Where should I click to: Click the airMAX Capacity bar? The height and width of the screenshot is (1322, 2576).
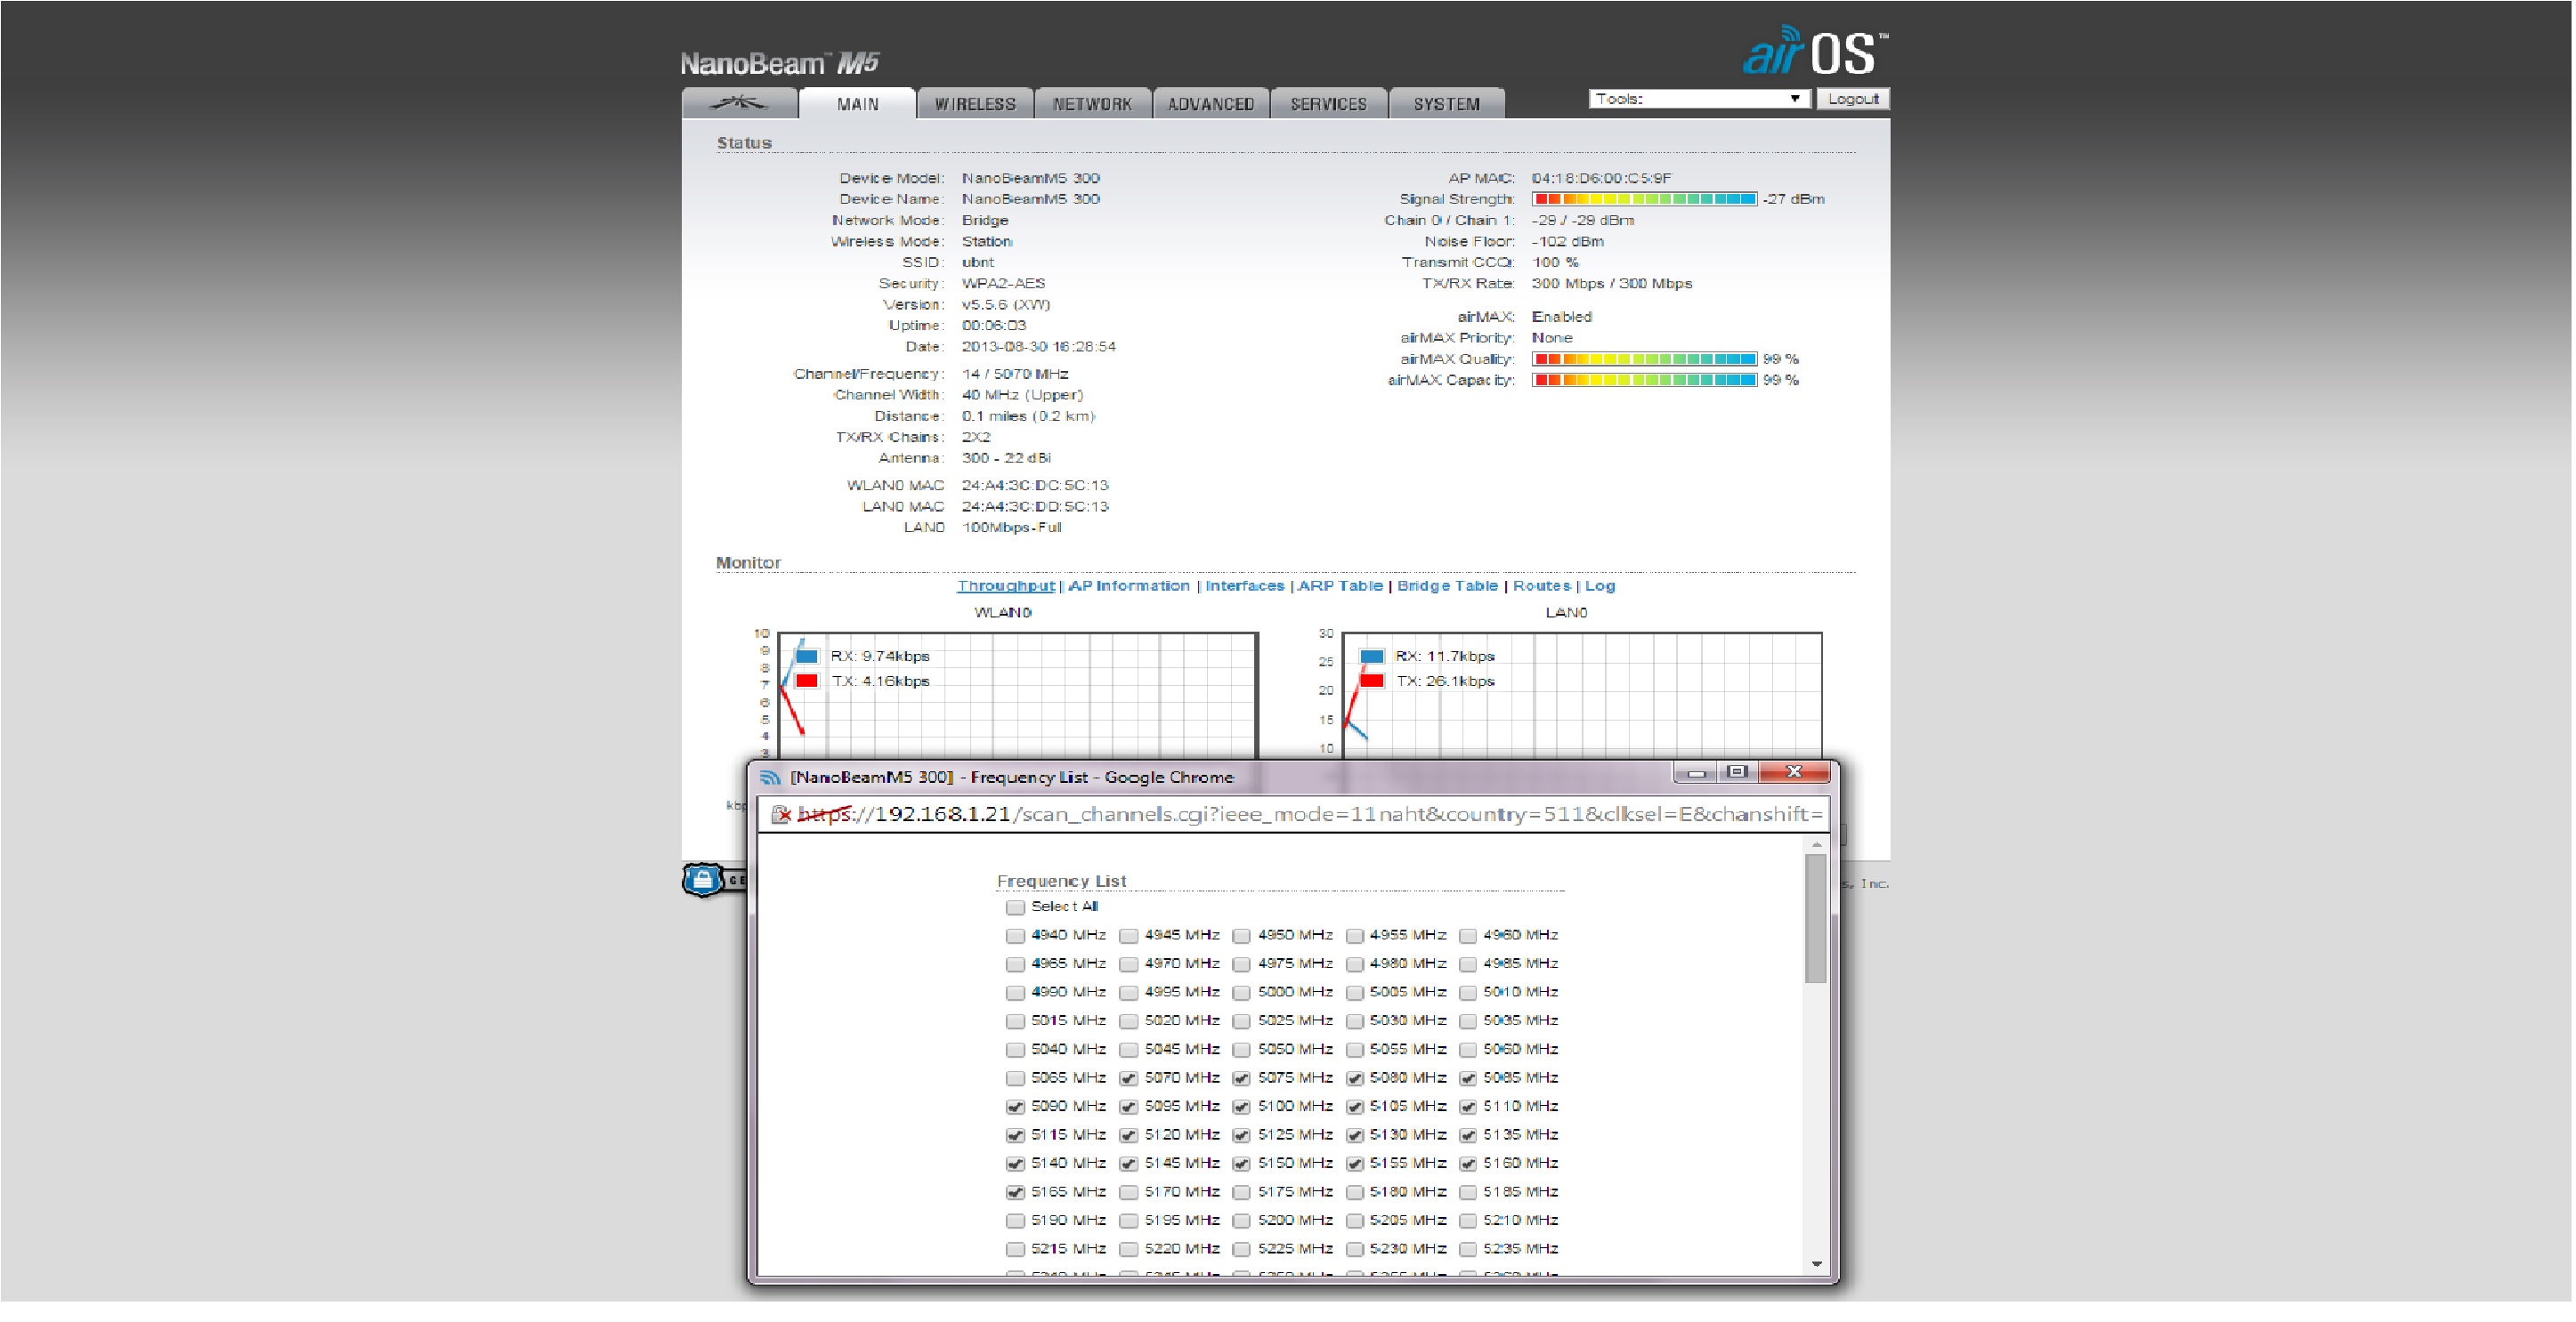coord(1644,380)
